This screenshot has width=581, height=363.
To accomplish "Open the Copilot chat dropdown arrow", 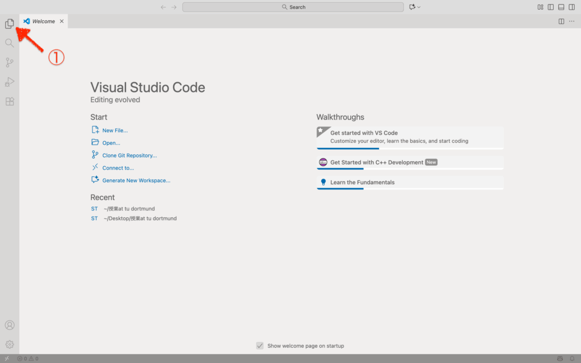I will coord(419,7).
